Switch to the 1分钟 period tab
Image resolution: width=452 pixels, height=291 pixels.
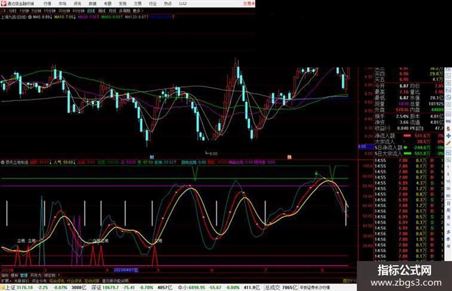click(24, 11)
